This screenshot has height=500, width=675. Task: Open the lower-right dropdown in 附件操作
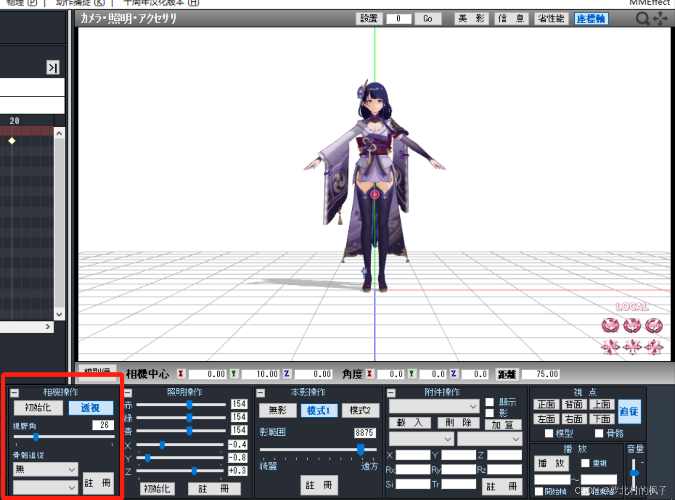coord(490,439)
